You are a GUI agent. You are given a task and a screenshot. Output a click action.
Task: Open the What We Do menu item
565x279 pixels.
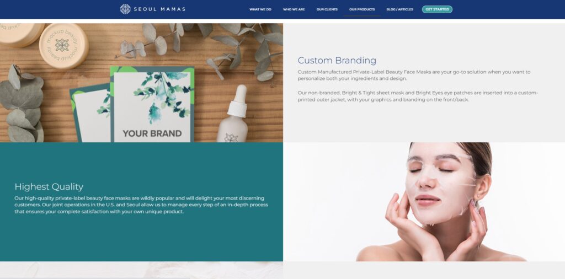click(260, 9)
